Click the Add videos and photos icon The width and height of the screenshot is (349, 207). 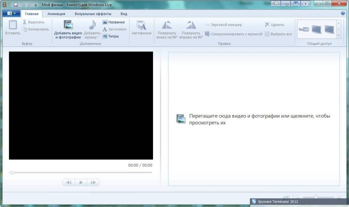[68, 25]
